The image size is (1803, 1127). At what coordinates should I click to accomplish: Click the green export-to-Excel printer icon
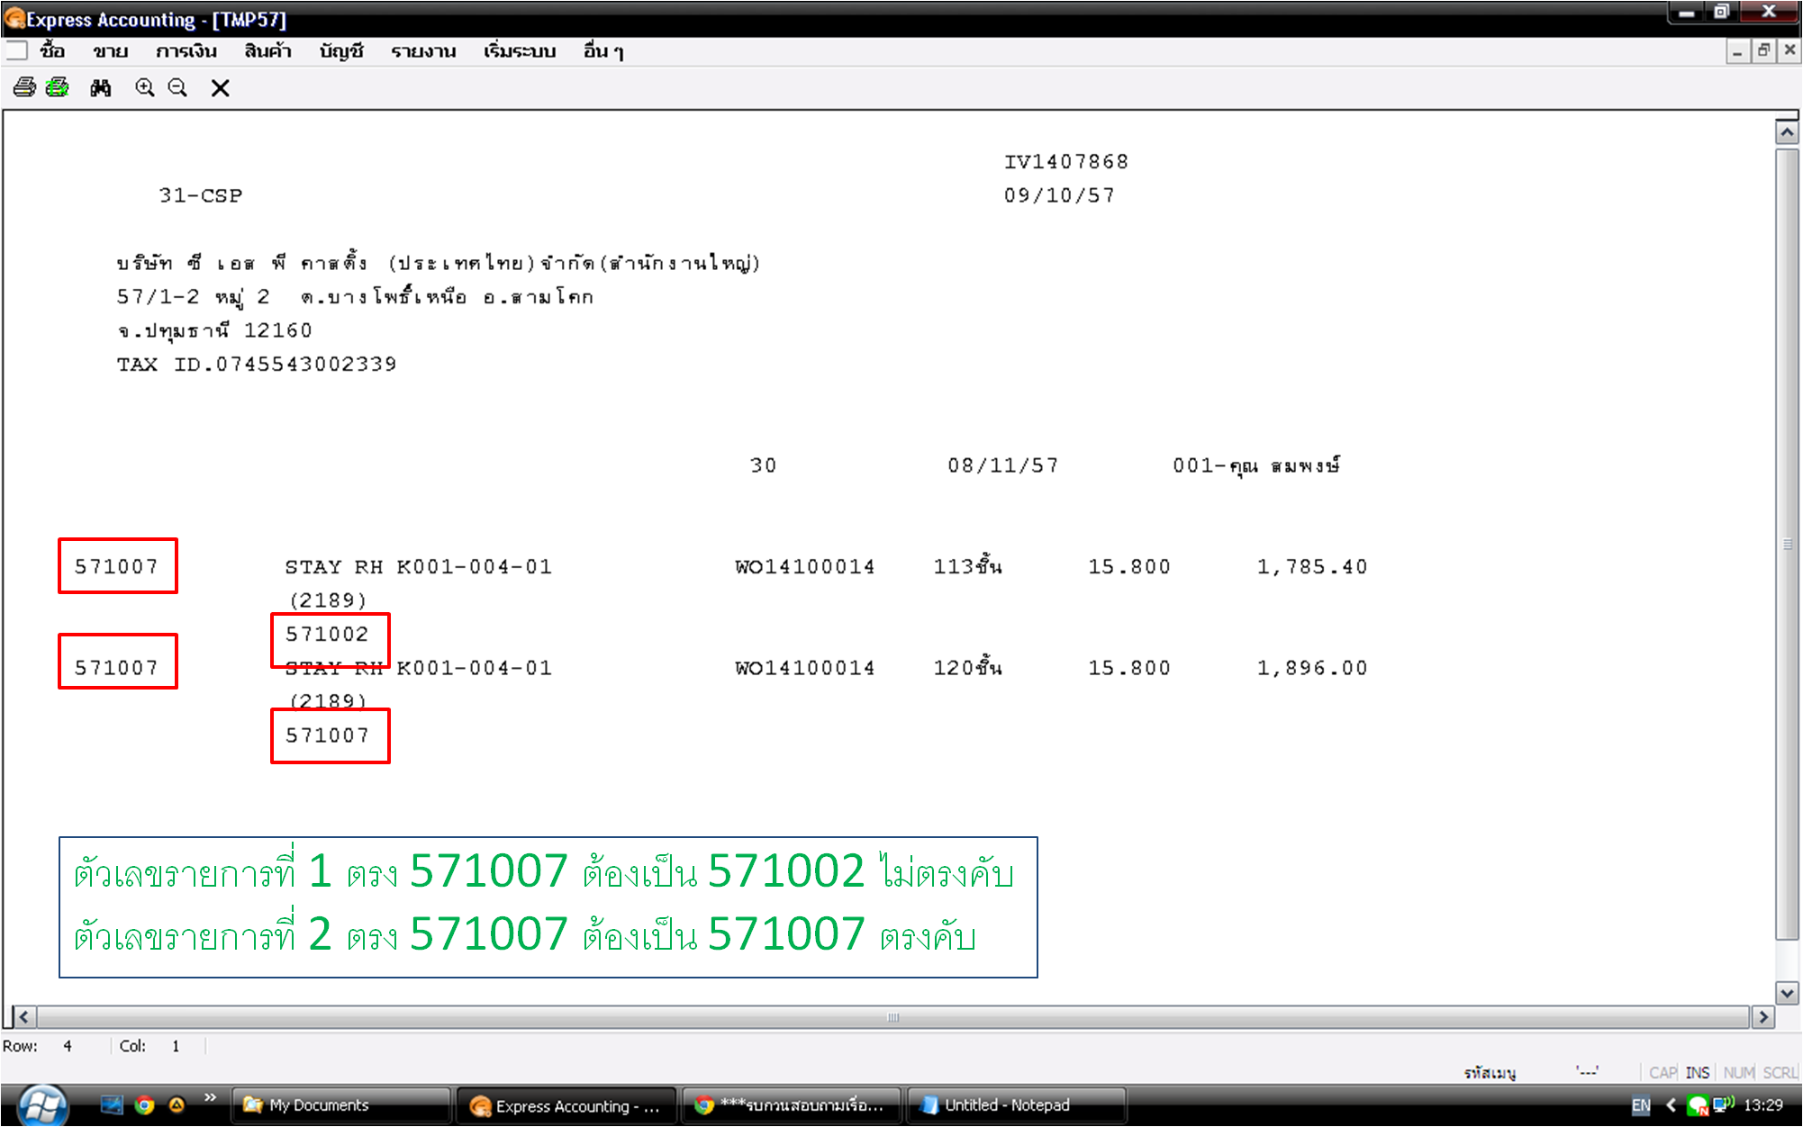click(x=58, y=87)
